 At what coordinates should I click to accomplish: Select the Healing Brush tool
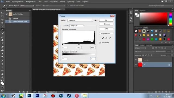(2, 33)
